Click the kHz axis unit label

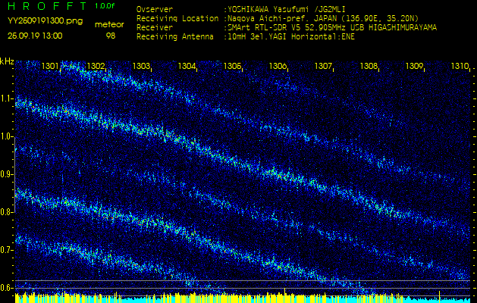click(7, 61)
